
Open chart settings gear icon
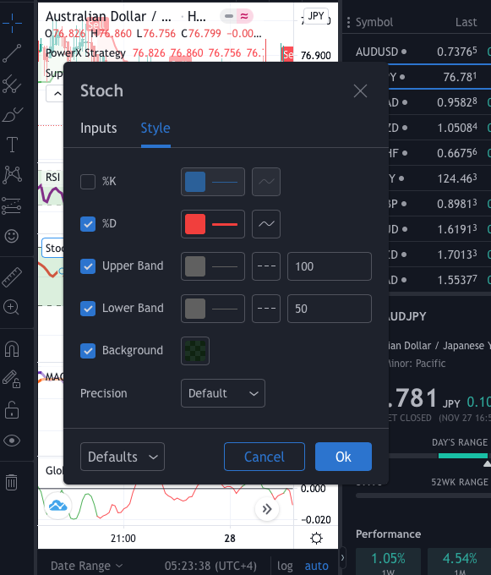point(316,538)
